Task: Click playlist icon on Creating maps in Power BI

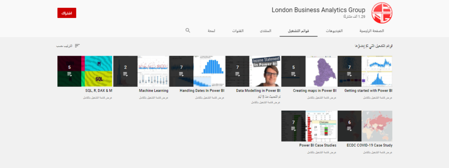Action: [x=293, y=74]
